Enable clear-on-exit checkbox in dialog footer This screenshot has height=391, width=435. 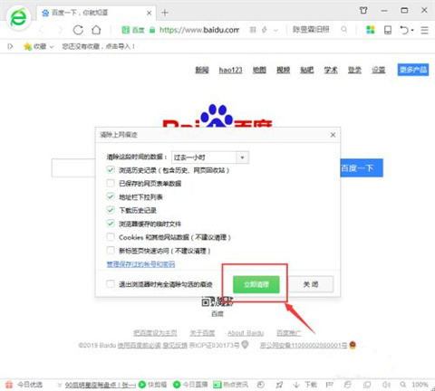pos(111,284)
